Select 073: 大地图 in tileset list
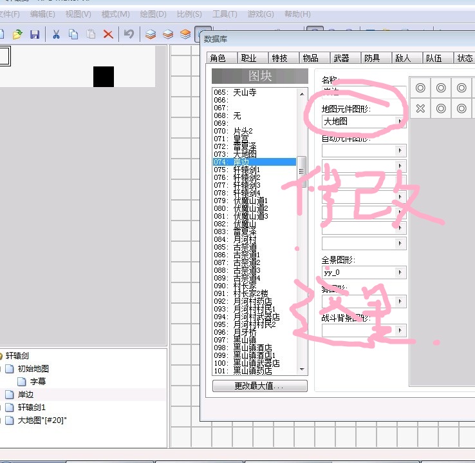This screenshot has width=475, height=463. pyautogui.click(x=254, y=154)
